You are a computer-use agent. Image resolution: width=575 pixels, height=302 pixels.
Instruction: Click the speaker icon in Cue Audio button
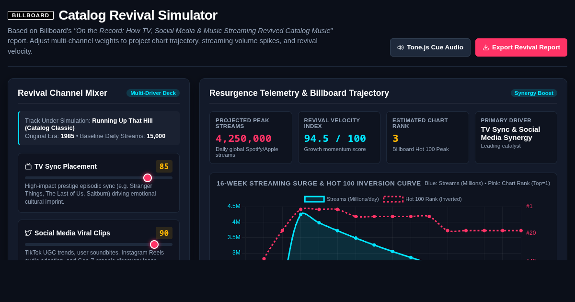point(401,47)
